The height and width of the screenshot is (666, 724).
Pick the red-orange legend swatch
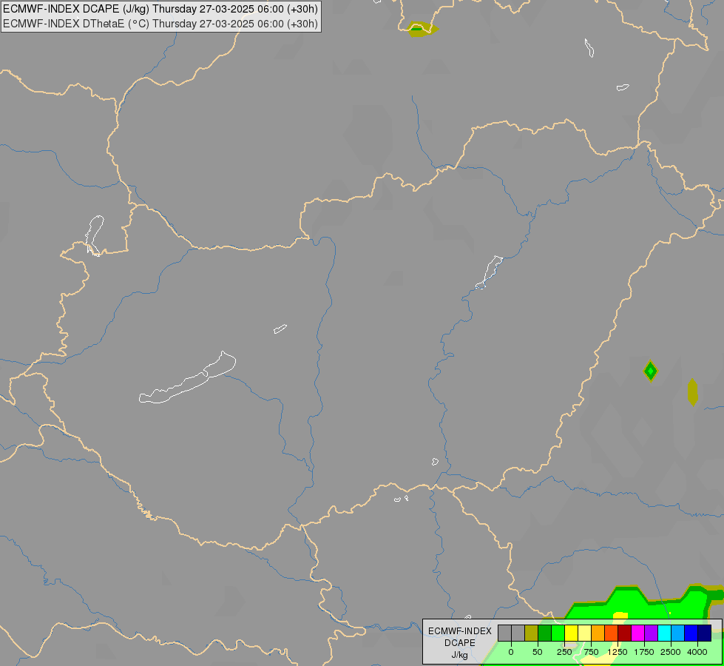(x=612, y=633)
